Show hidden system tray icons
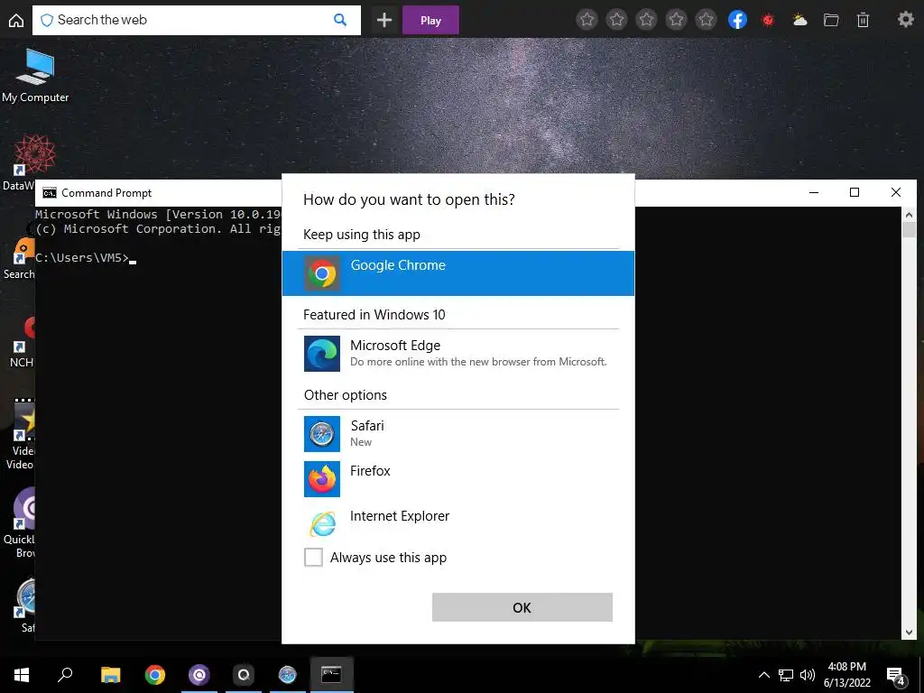 763,675
